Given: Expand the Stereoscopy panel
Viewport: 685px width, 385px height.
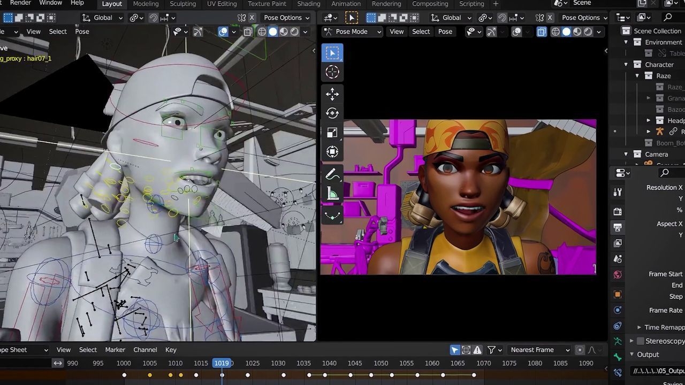Looking at the screenshot, I should coord(631,341).
